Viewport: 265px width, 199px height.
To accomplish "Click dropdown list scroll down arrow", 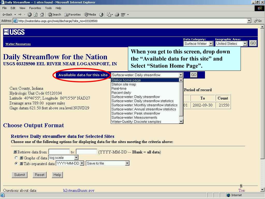I will (181, 122).
